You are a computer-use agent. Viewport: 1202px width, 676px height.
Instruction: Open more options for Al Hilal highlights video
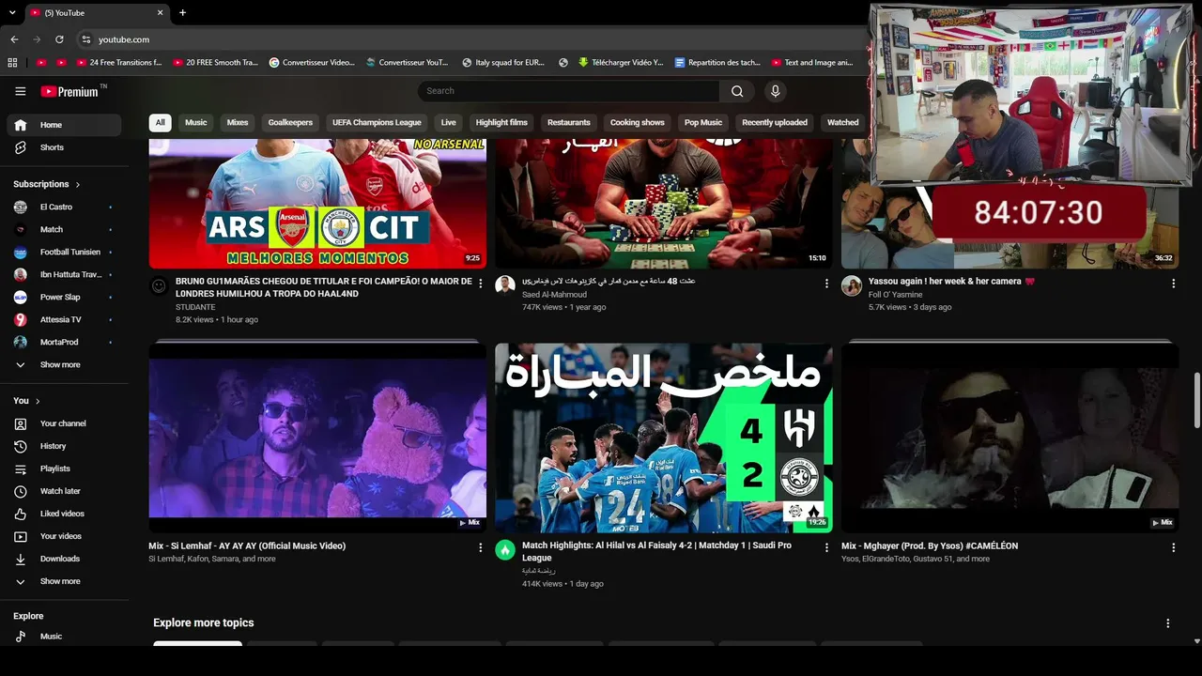click(827, 547)
